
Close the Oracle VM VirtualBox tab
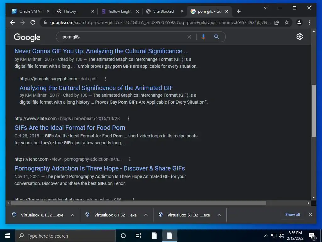coord(48,11)
